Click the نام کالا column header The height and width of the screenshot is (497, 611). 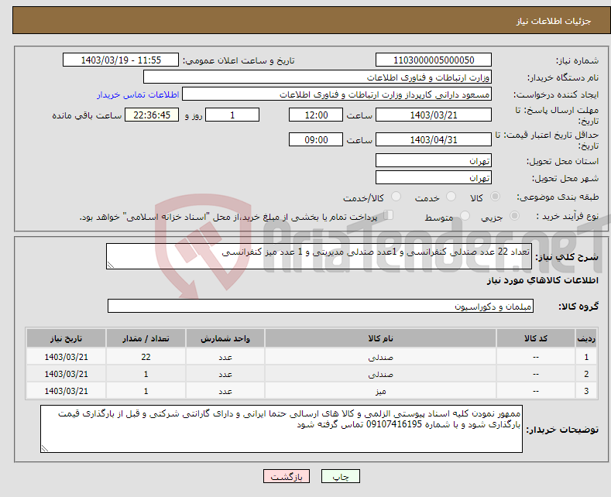pyautogui.click(x=380, y=338)
